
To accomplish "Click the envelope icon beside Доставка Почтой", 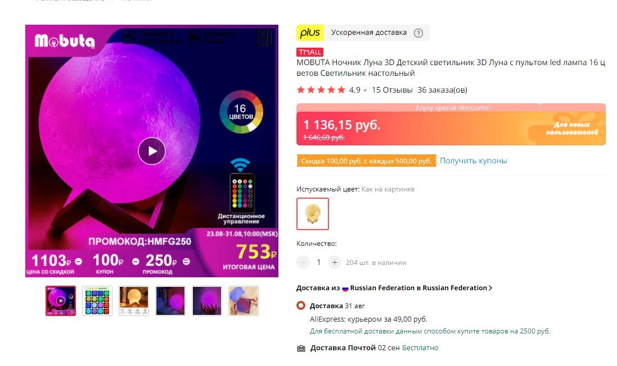I will pos(301,349).
